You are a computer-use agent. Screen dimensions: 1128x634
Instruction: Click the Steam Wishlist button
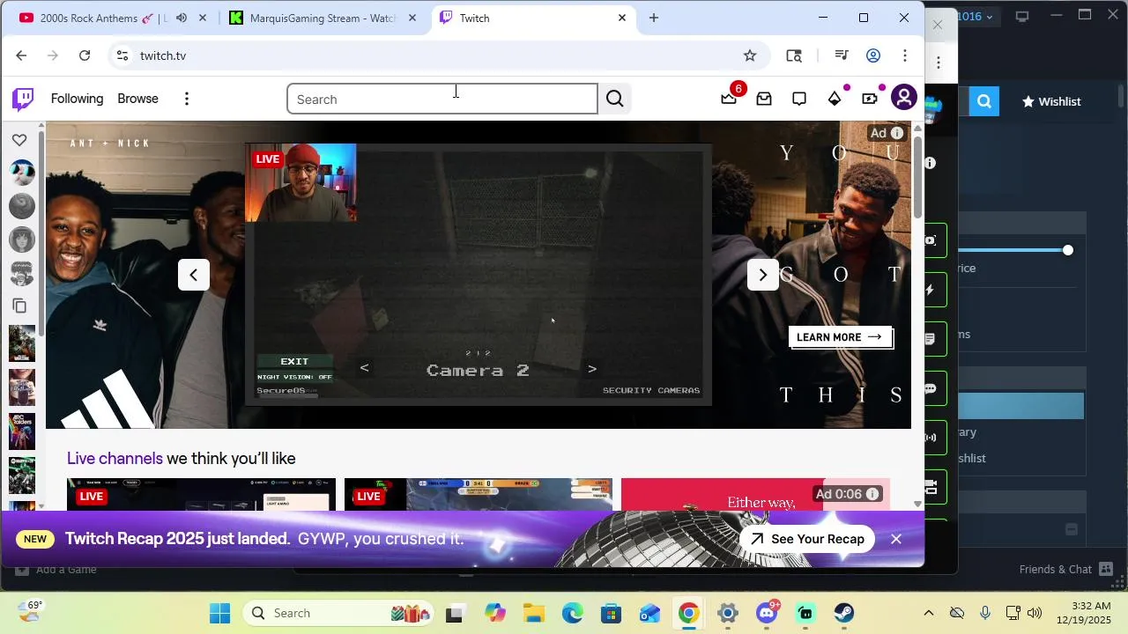[x=1051, y=101]
